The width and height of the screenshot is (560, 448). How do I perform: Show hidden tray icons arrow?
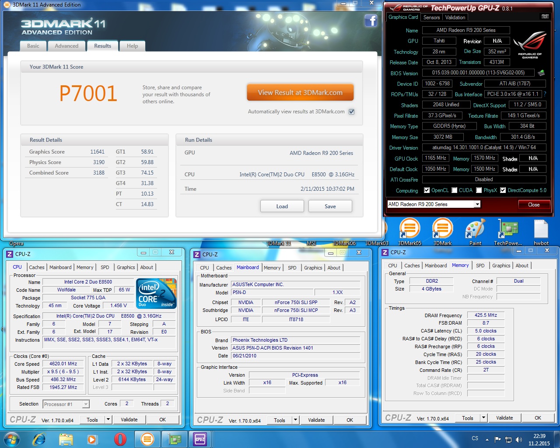click(x=487, y=440)
